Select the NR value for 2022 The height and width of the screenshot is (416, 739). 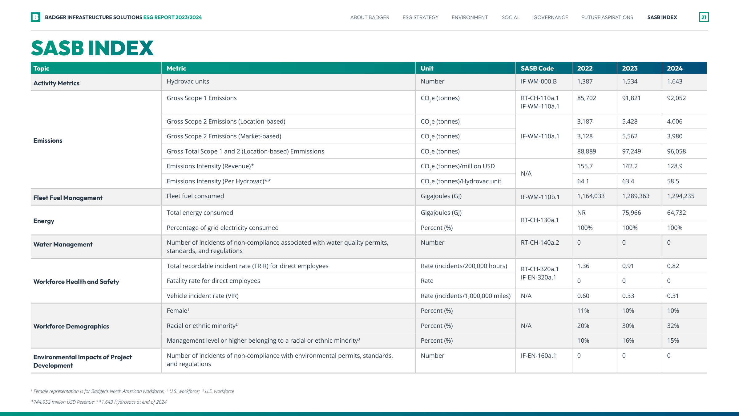tap(581, 213)
